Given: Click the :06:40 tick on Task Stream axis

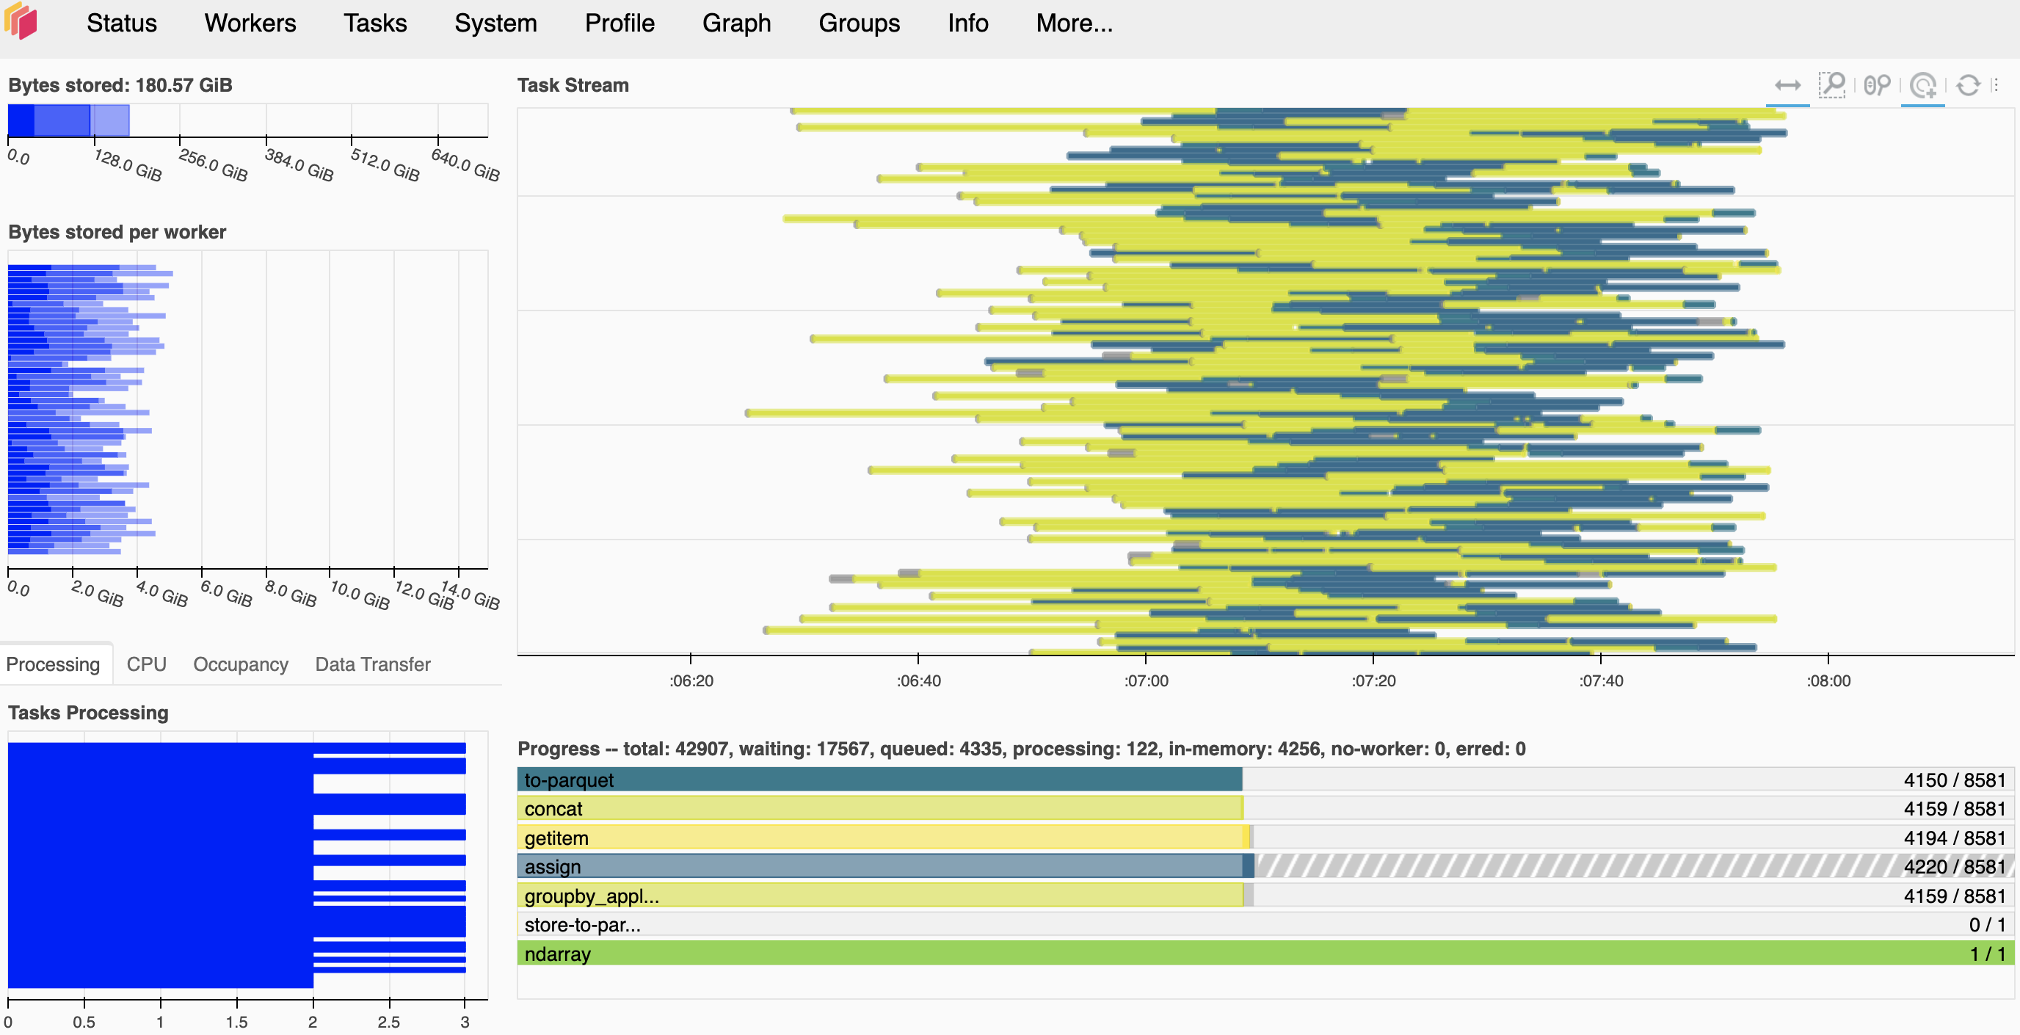Looking at the screenshot, I should [918, 680].
